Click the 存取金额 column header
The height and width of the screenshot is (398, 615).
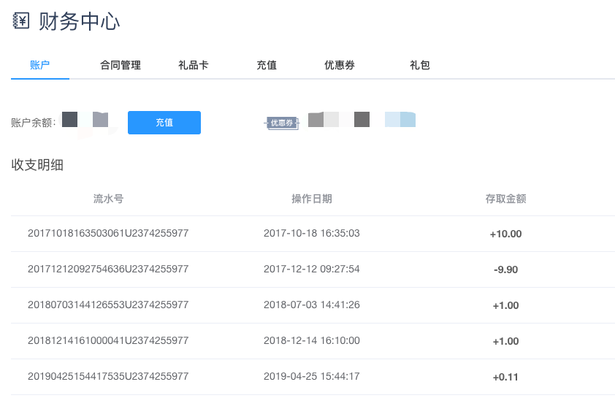pyautogui.click(x=506, y=199)
